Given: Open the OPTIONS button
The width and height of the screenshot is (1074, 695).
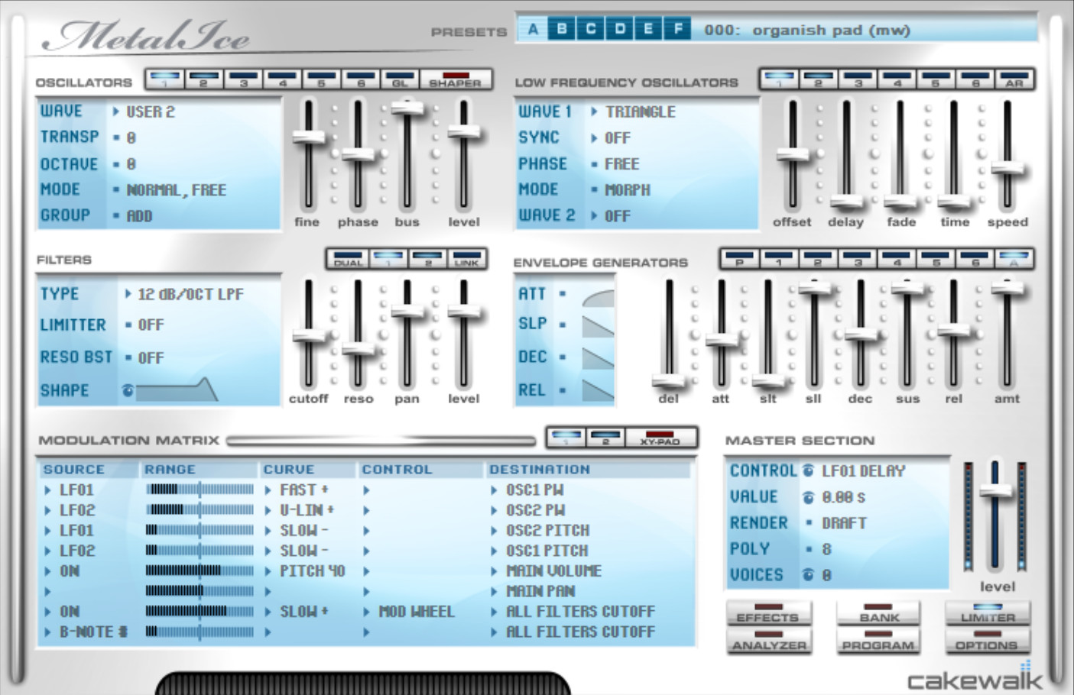Looking at the screenshot, I should click(988, 641).
